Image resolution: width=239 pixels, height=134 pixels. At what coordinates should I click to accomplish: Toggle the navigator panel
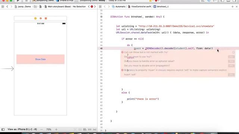pyautogui.click(x=223, y=1)
